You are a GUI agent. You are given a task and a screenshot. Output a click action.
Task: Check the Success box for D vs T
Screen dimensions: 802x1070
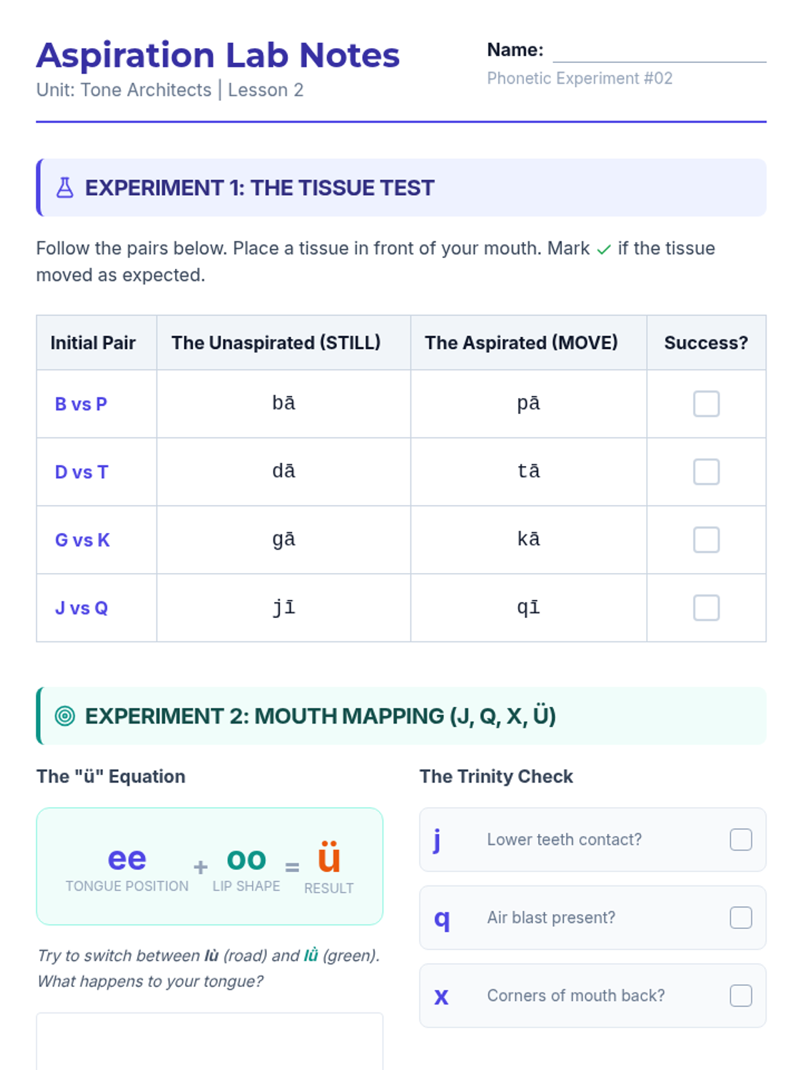[x=706, y=472]
